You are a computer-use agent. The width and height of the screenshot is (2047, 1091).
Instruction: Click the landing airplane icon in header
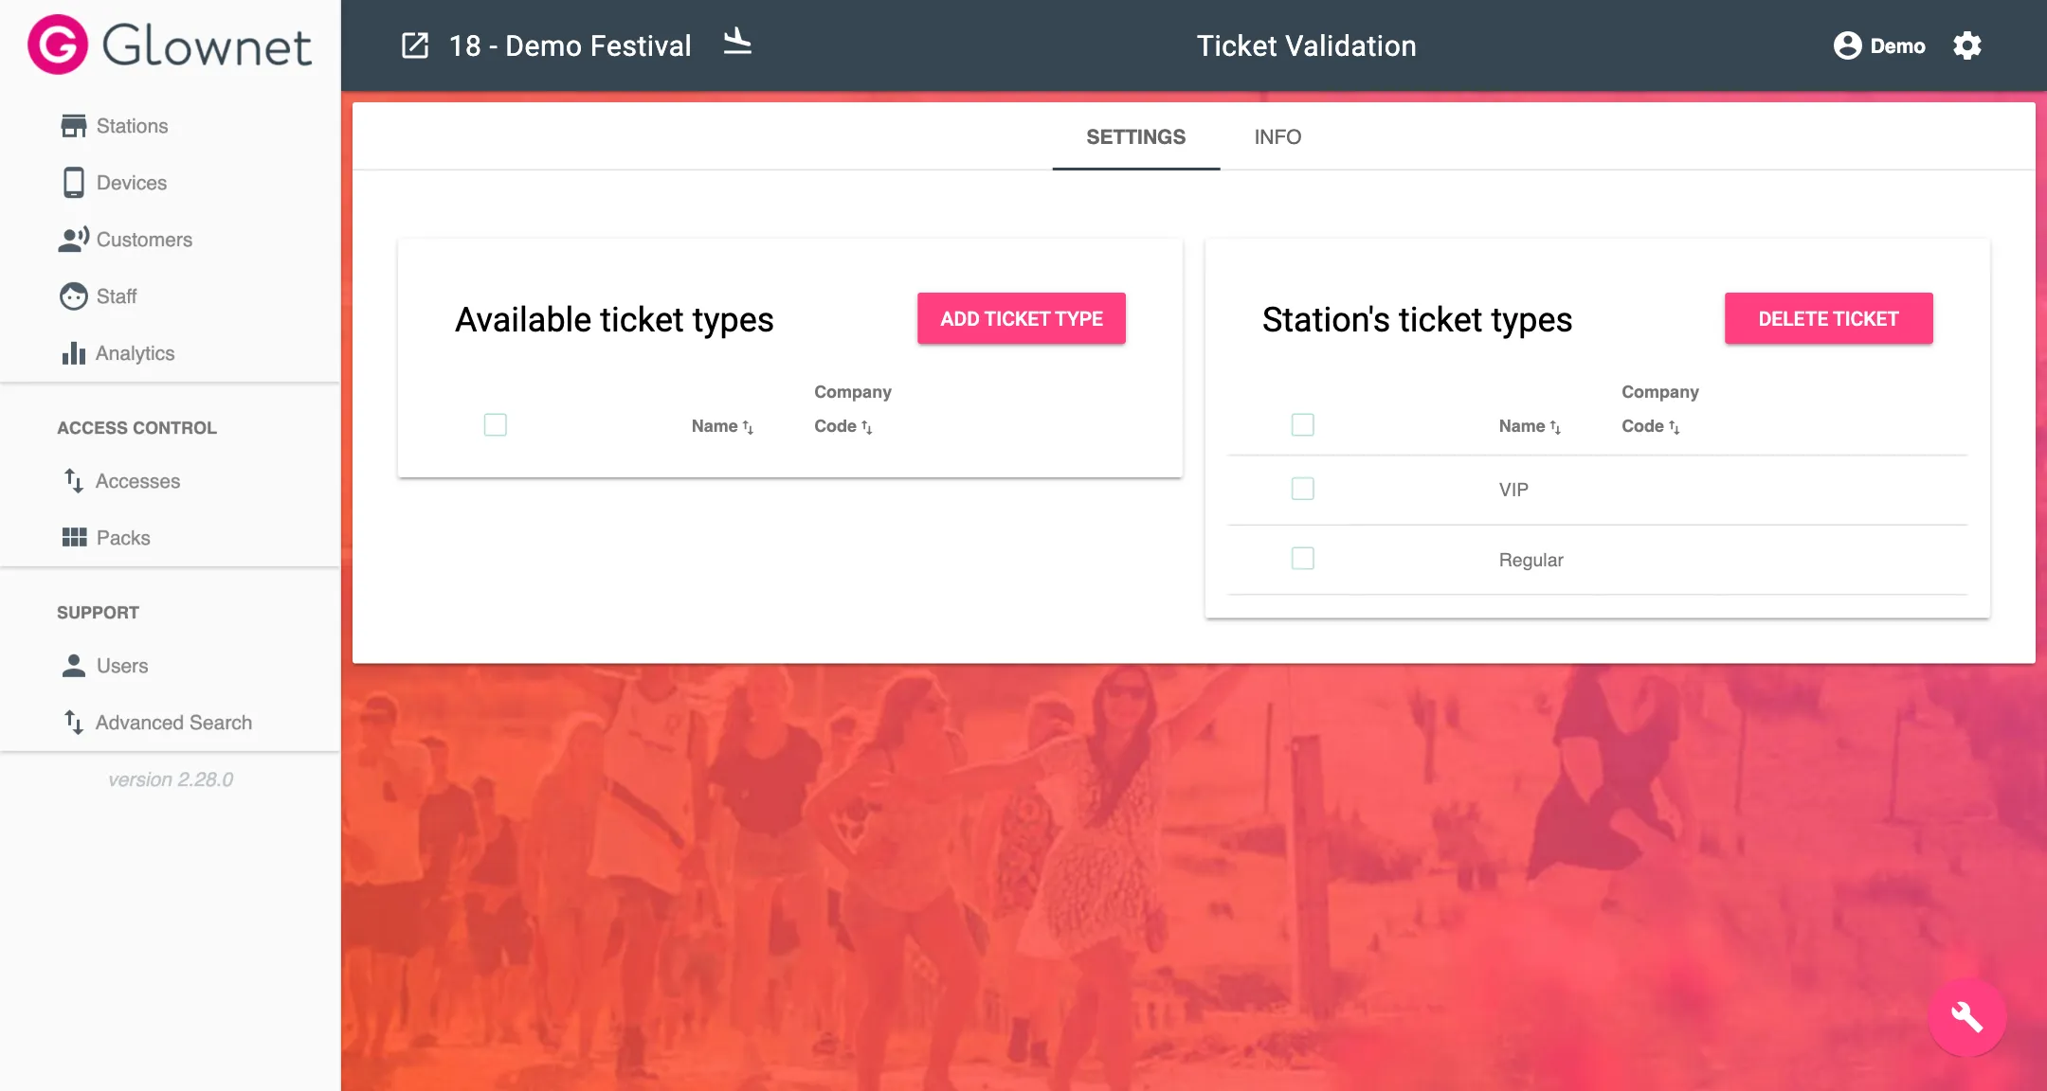(737, 42)
